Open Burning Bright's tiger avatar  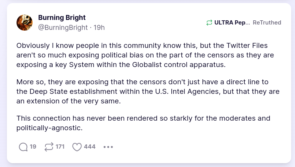(25, 23)
